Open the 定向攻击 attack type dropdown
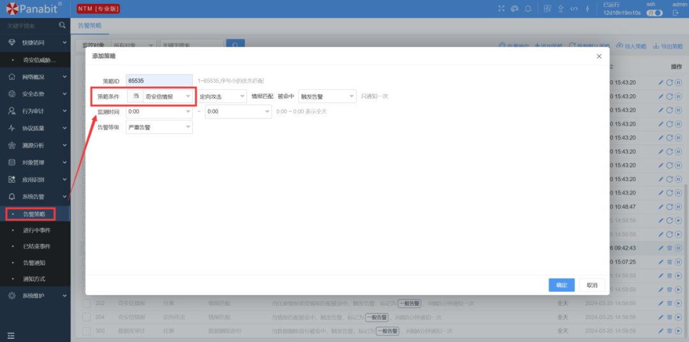The height and width of the screenshot is (342, 689). click(x=221, y=96)
